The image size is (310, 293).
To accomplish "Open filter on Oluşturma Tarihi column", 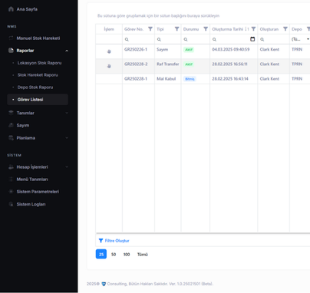I will (253, 29).
